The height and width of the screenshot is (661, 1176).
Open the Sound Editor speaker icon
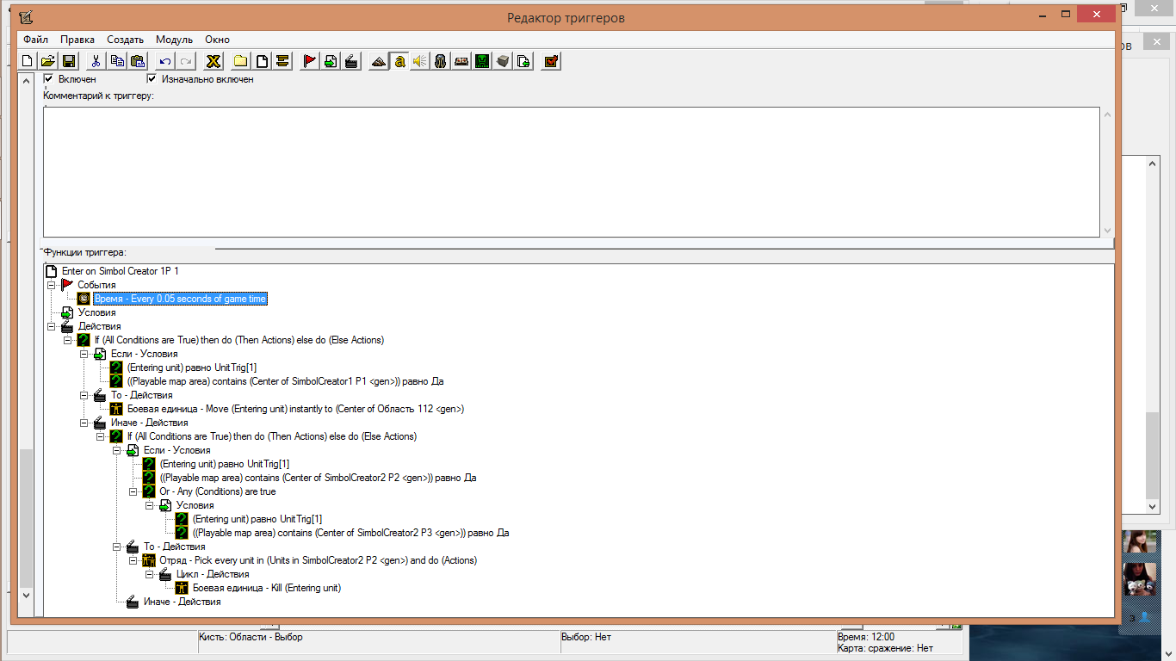(420, 61)
